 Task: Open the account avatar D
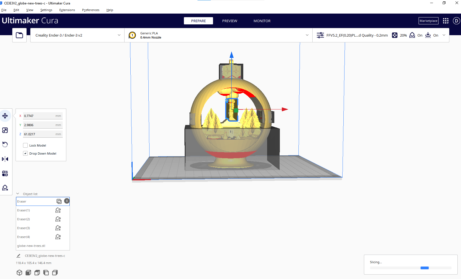coord(456,21)
